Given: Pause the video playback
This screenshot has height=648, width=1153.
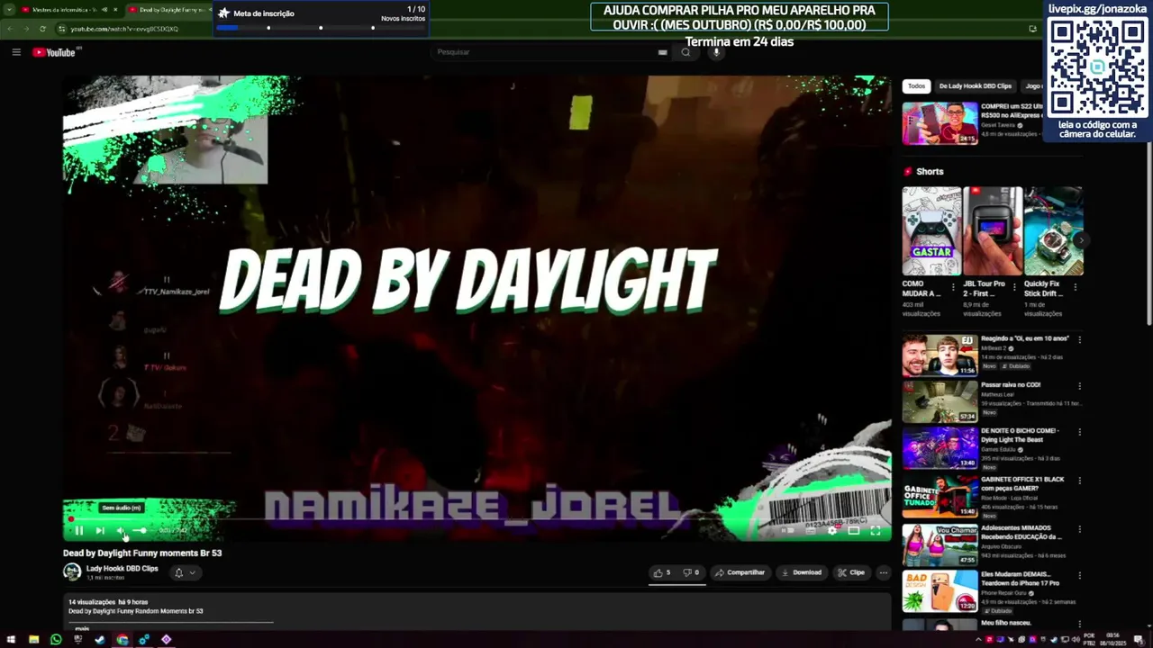Looking at the screenshot, I should tap(78, 530).
